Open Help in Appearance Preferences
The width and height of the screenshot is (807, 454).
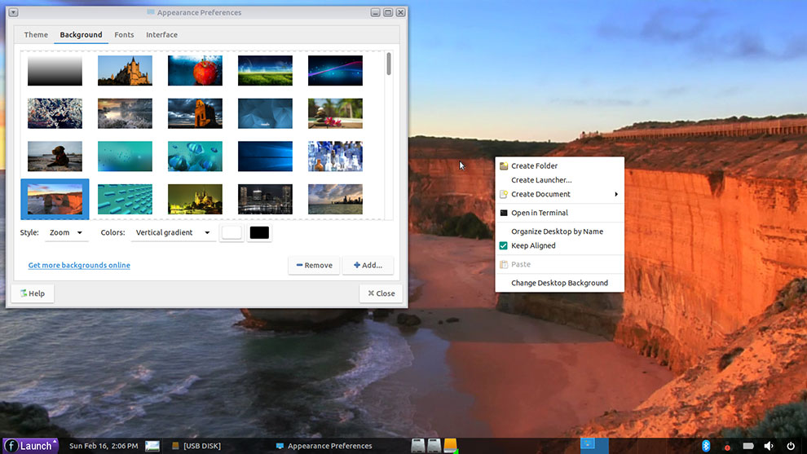point(33,293)
